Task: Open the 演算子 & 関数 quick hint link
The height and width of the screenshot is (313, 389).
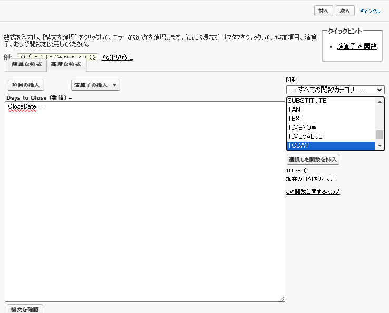Action: click(356, 46)
